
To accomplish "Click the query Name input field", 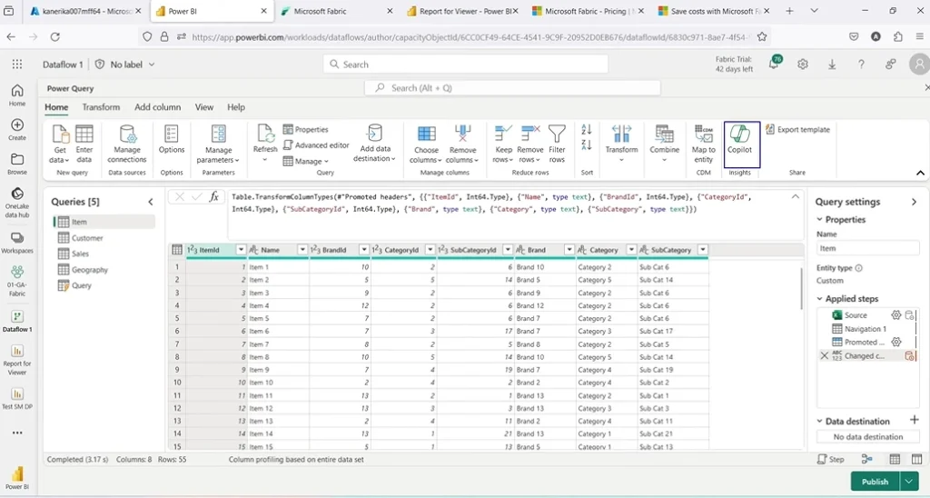I will pyautogui.click(x=867, y=248).
